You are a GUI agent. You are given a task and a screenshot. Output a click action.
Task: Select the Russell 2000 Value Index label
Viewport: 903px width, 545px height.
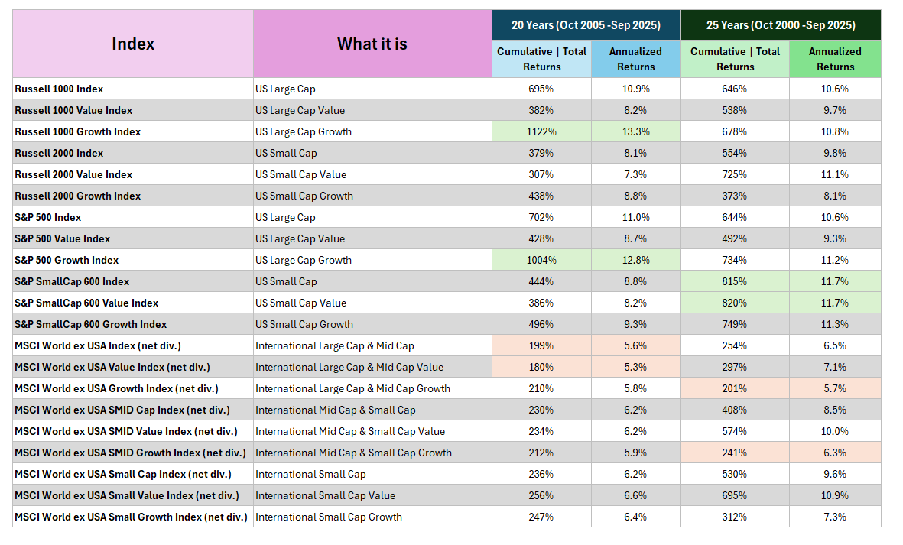point(73,174)
